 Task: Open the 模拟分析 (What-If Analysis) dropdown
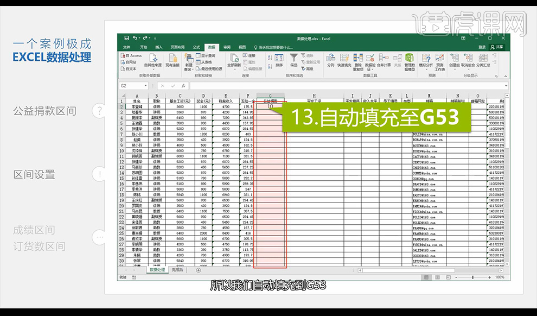[426, 59]
